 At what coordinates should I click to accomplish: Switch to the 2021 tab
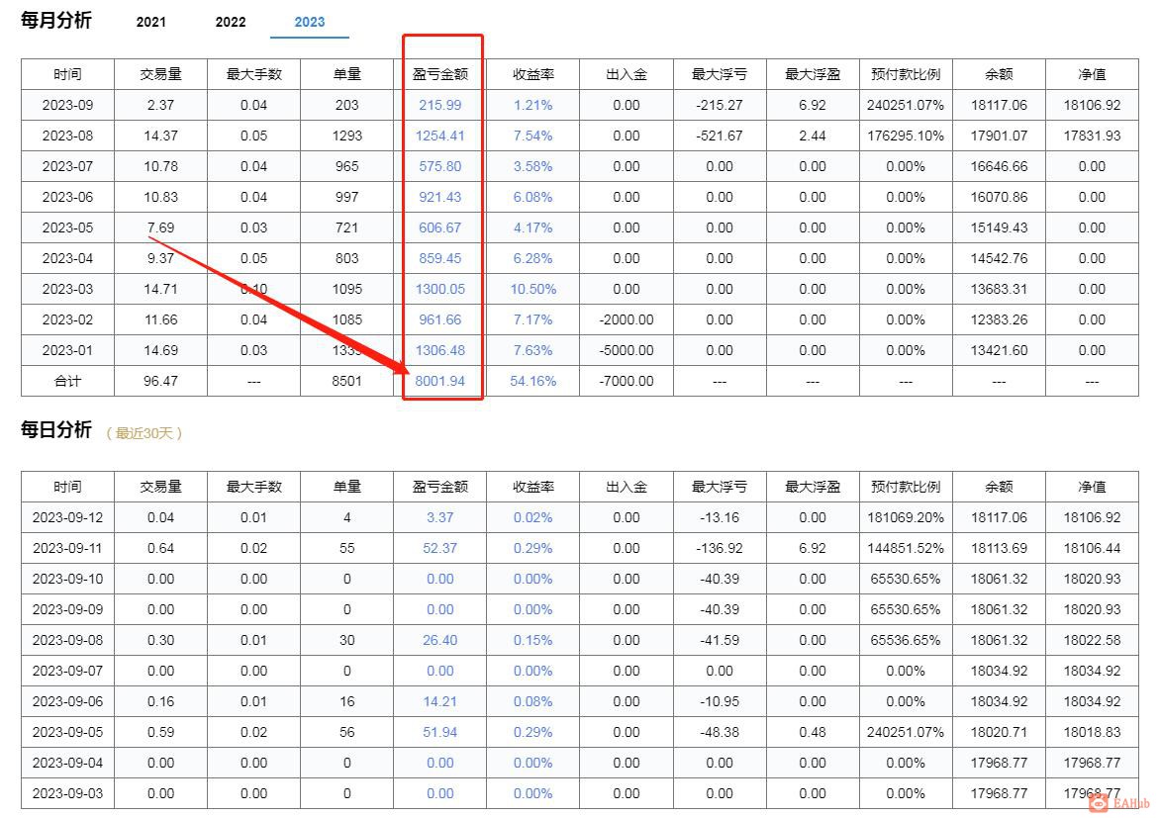[150, 22]
